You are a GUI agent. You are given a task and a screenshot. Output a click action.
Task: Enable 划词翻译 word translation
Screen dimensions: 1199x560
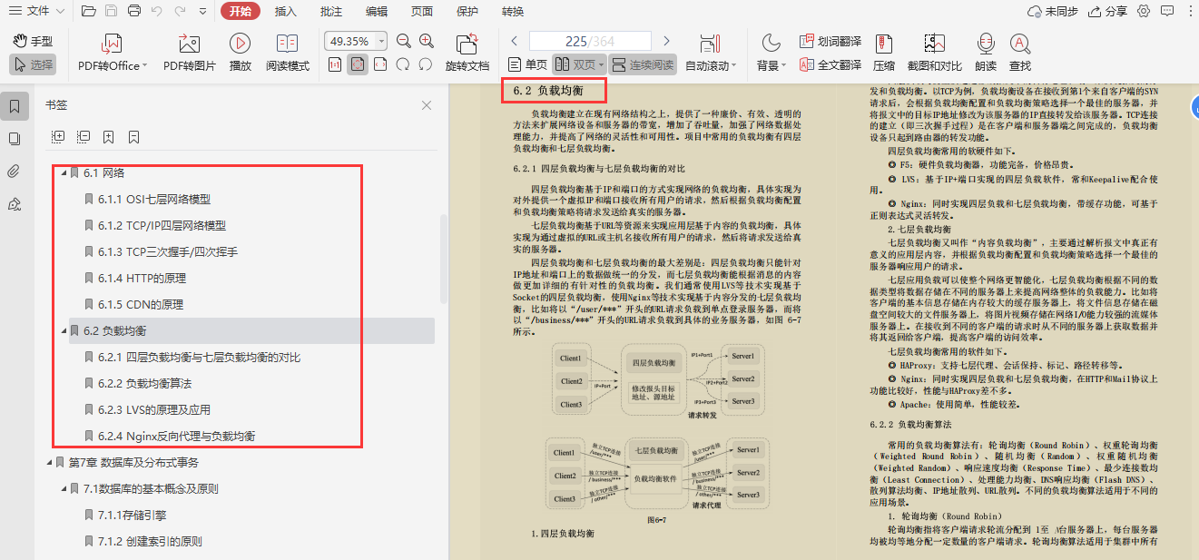(x=830, y=42)
